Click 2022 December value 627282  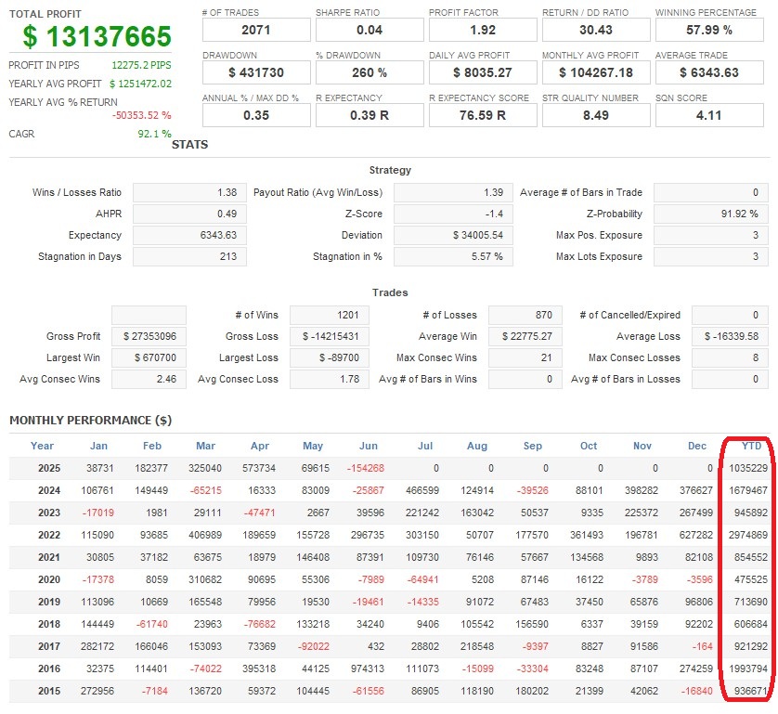(x=696, y=535)
